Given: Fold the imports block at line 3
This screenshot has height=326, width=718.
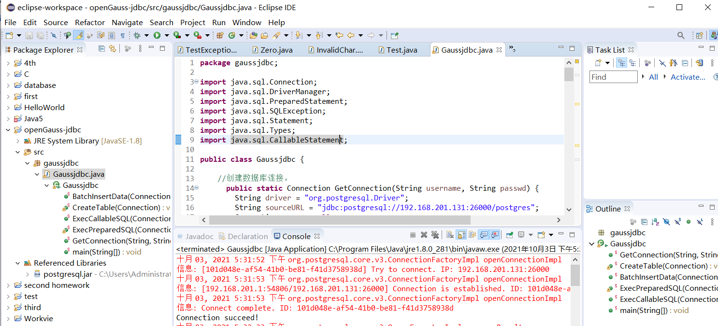Looking at the screenshot, I should [x=196, y=82].
